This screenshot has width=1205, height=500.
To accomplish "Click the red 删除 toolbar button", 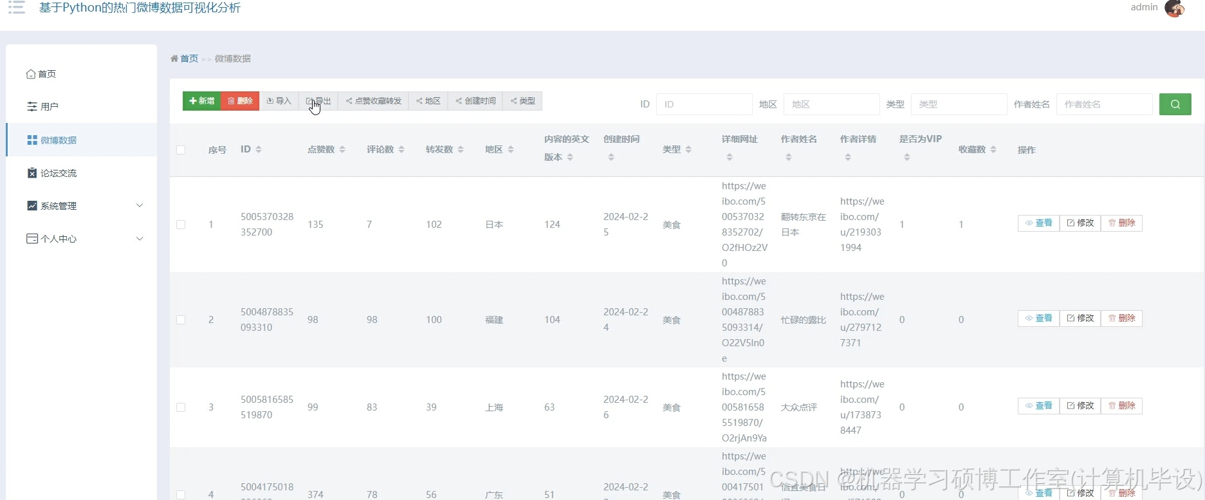I will 240,101.
